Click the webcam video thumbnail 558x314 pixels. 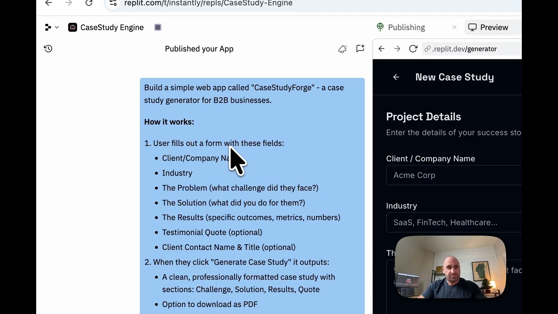(x=450, y=267)
